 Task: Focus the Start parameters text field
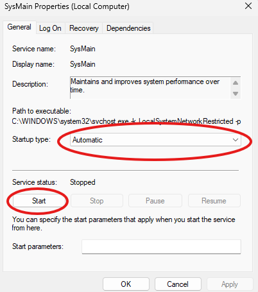click(x=161, y=246)
